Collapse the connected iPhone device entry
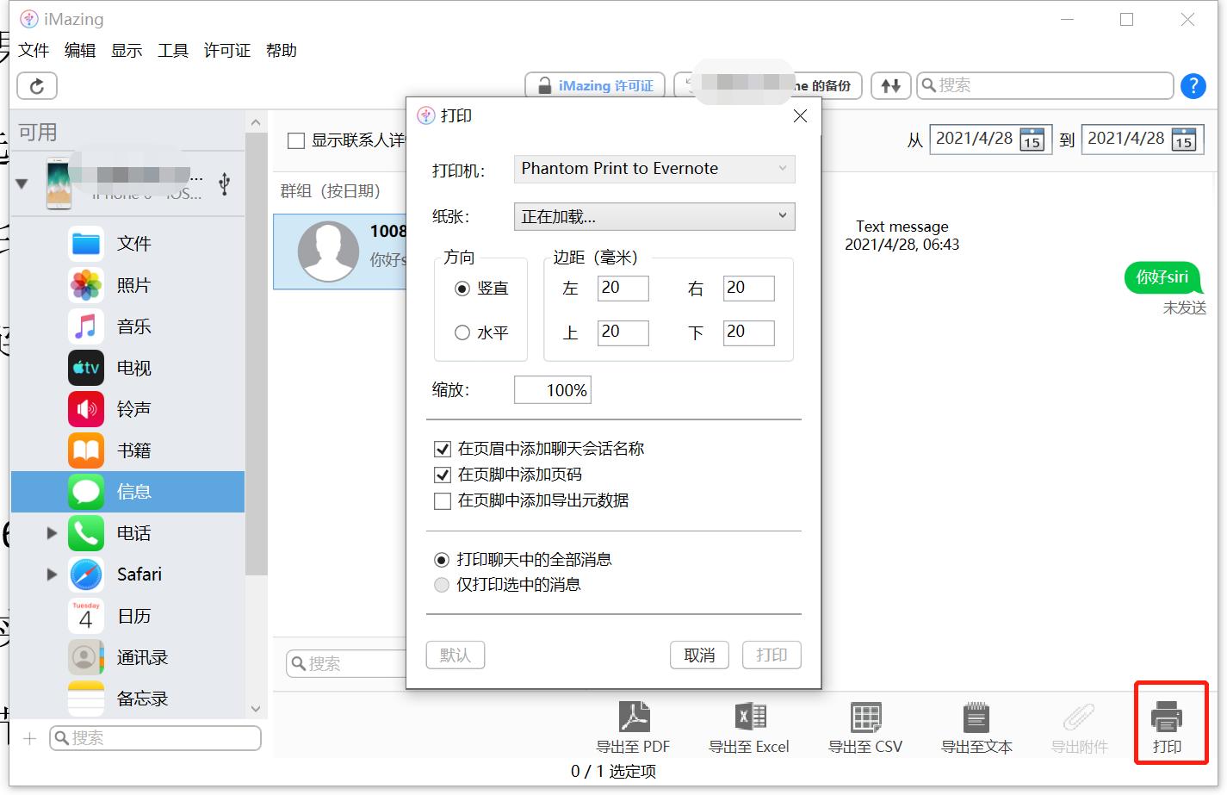The image size is (1227, 795). 21,182
